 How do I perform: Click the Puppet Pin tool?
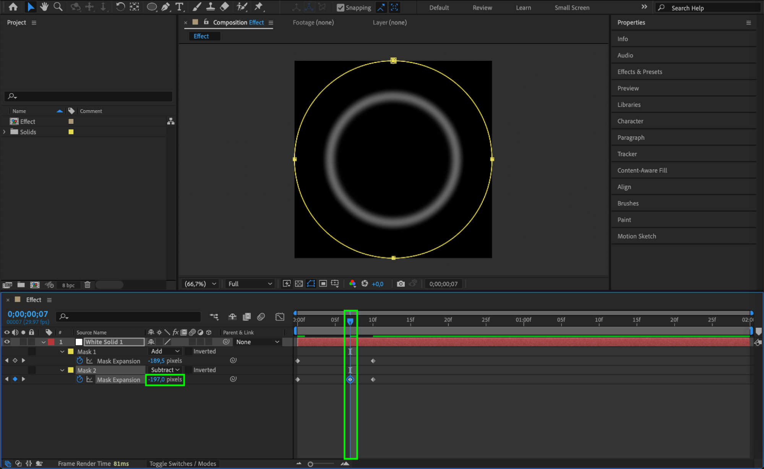click(259, 6)
